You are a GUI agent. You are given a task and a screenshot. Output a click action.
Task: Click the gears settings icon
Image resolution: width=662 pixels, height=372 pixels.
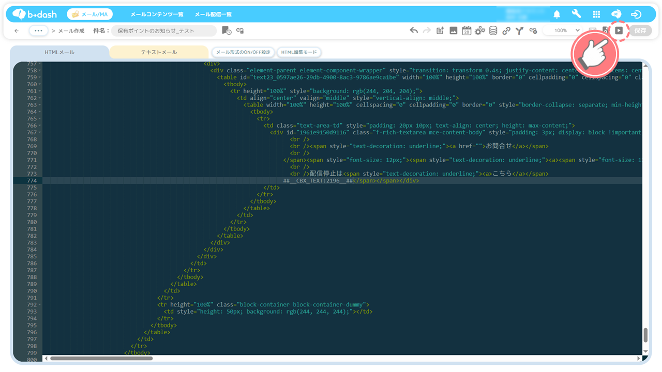[480, 30]
